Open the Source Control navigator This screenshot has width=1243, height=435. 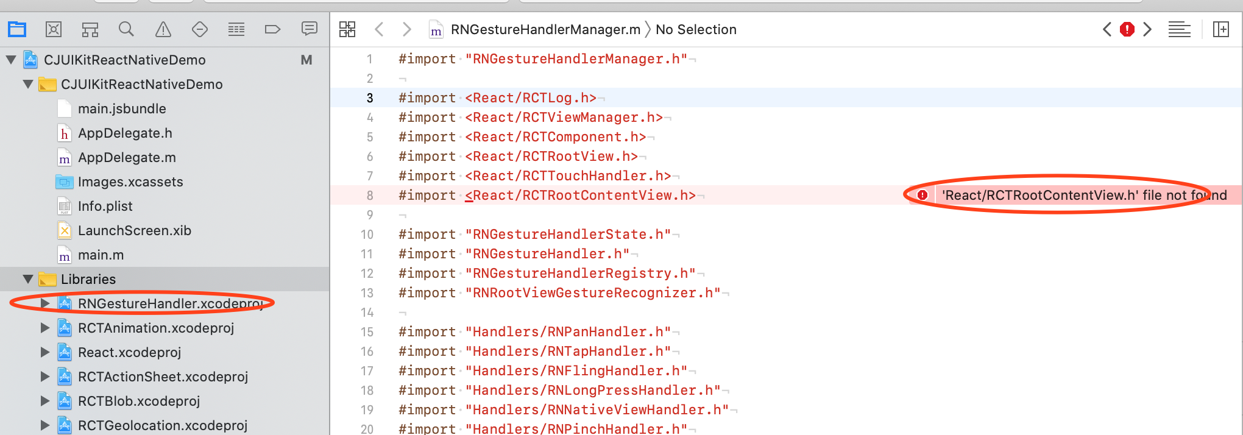(x=54, y=29)
